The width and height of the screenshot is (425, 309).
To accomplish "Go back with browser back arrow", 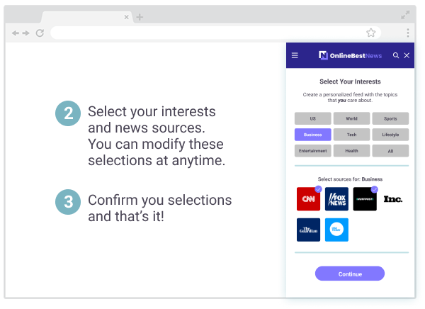I will click(x=15, y=33).
